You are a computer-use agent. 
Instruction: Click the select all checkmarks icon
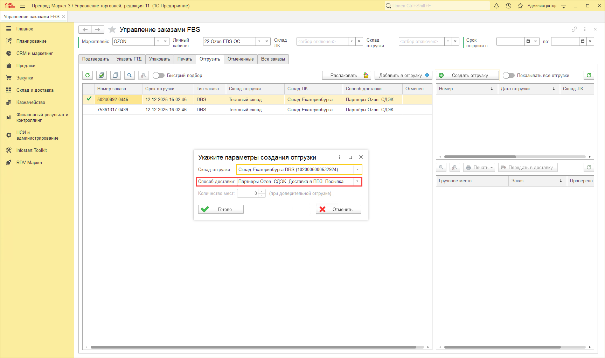pos(102,75)
